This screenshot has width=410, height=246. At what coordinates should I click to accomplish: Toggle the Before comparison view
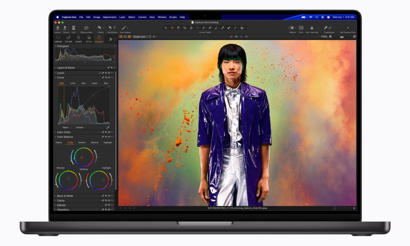pyautogui.click(x=292, y=28)
